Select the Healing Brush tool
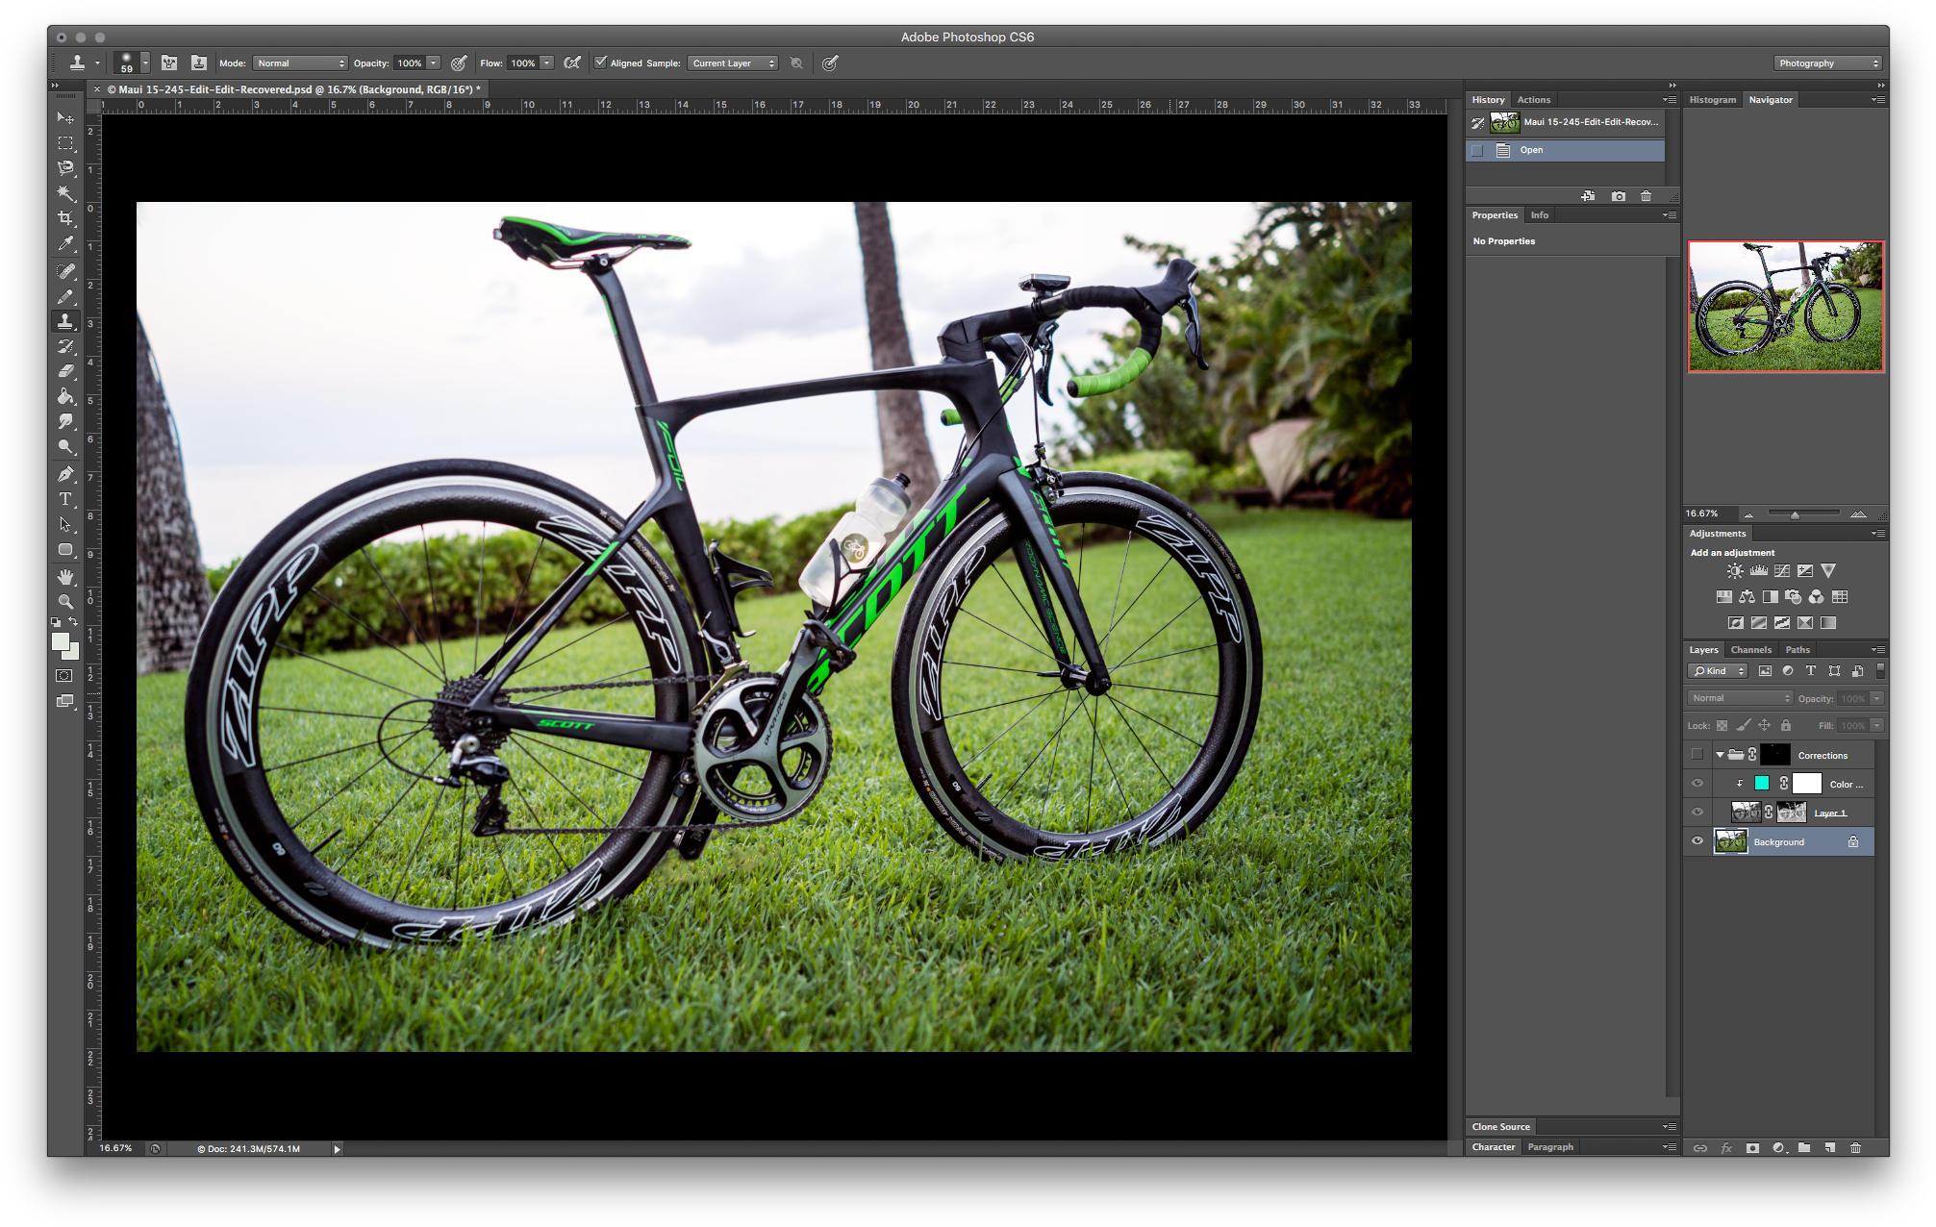The image size is (1936, 1227). pos(65,270)
